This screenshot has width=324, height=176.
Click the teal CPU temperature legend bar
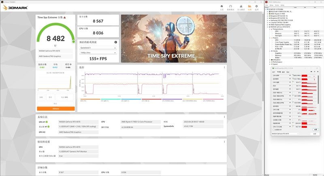[x=111, y=99]
